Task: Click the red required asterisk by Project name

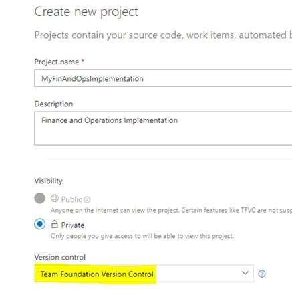Action: [x=82, y=60]
